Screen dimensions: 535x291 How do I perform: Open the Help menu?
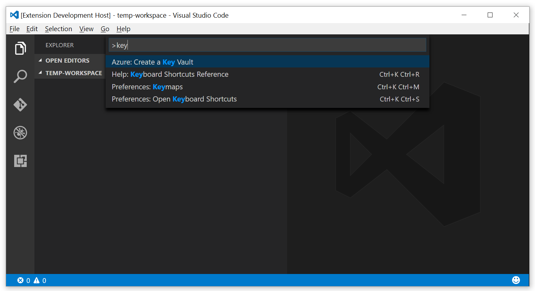click(123, 29)
